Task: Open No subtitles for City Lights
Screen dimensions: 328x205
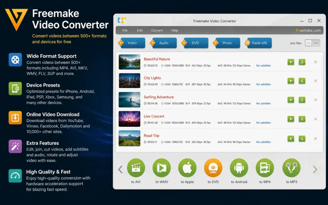Action: 263,84
